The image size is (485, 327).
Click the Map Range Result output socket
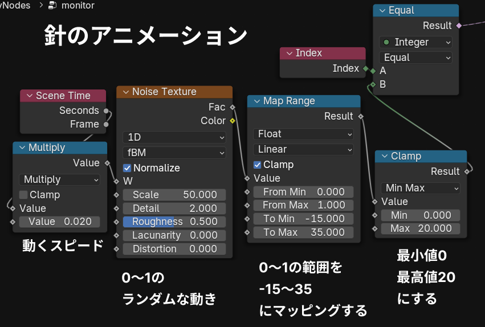pos(361,116)
